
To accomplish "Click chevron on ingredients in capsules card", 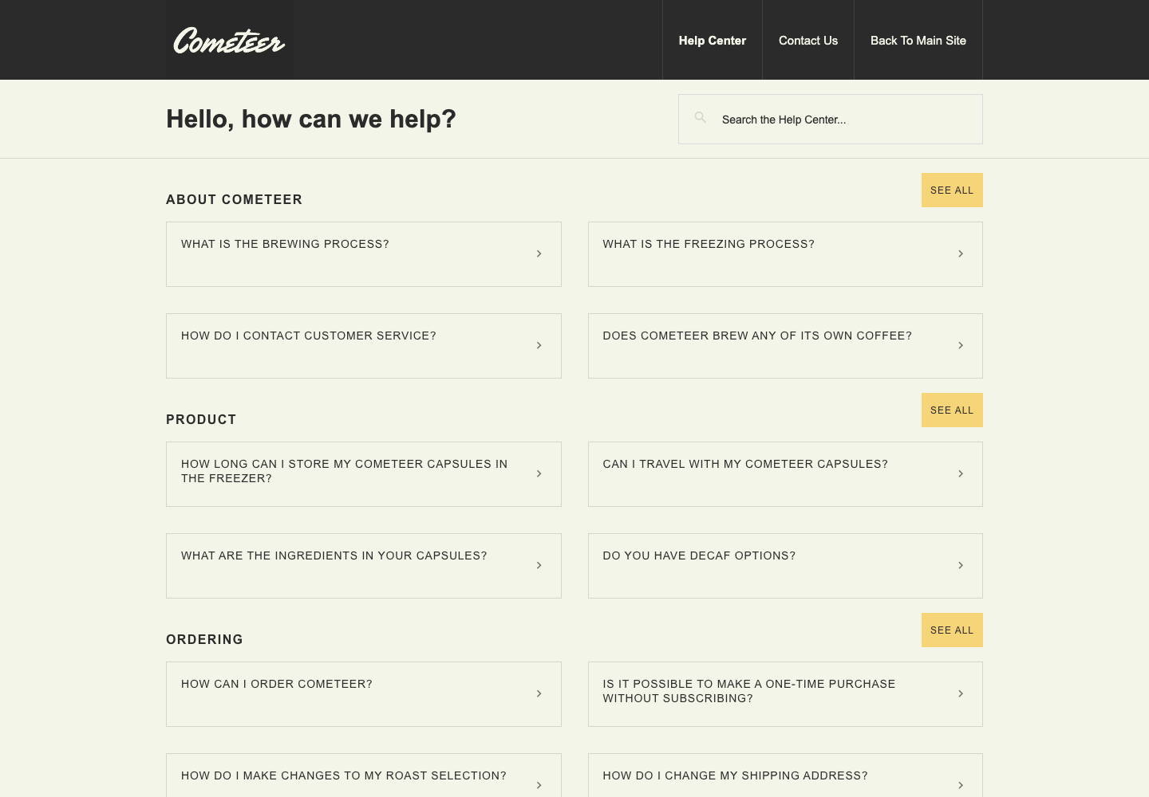I will click(539, 565).
